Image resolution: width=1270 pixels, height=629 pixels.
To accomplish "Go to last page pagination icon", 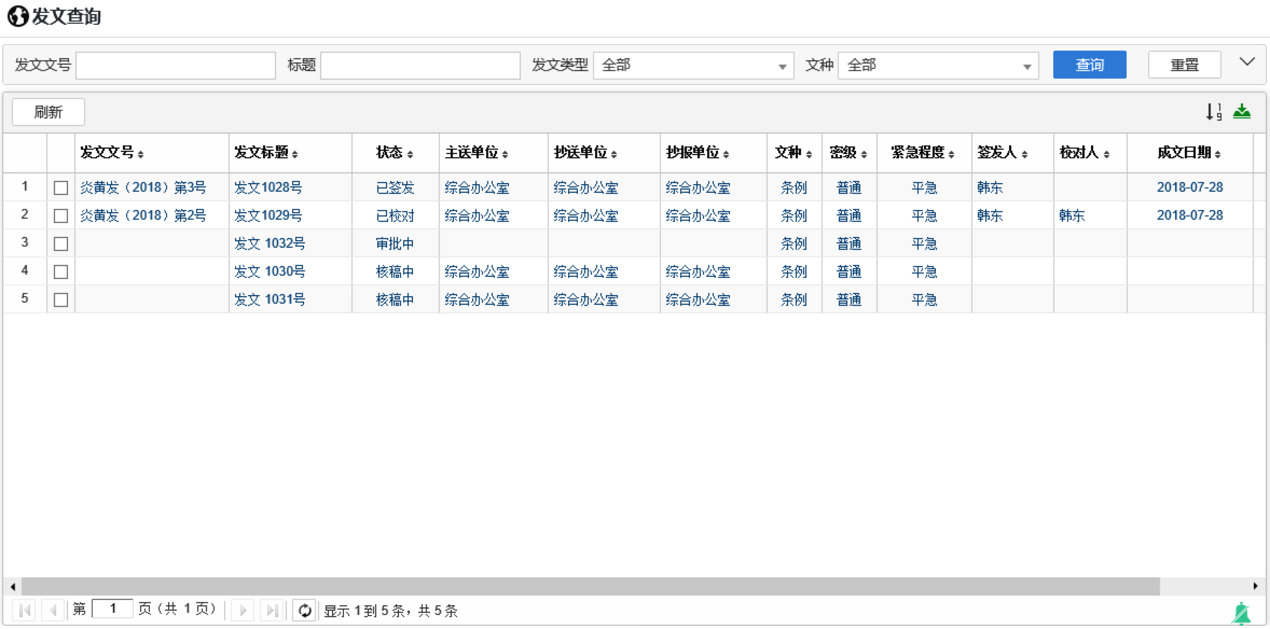I will [272, 610].
